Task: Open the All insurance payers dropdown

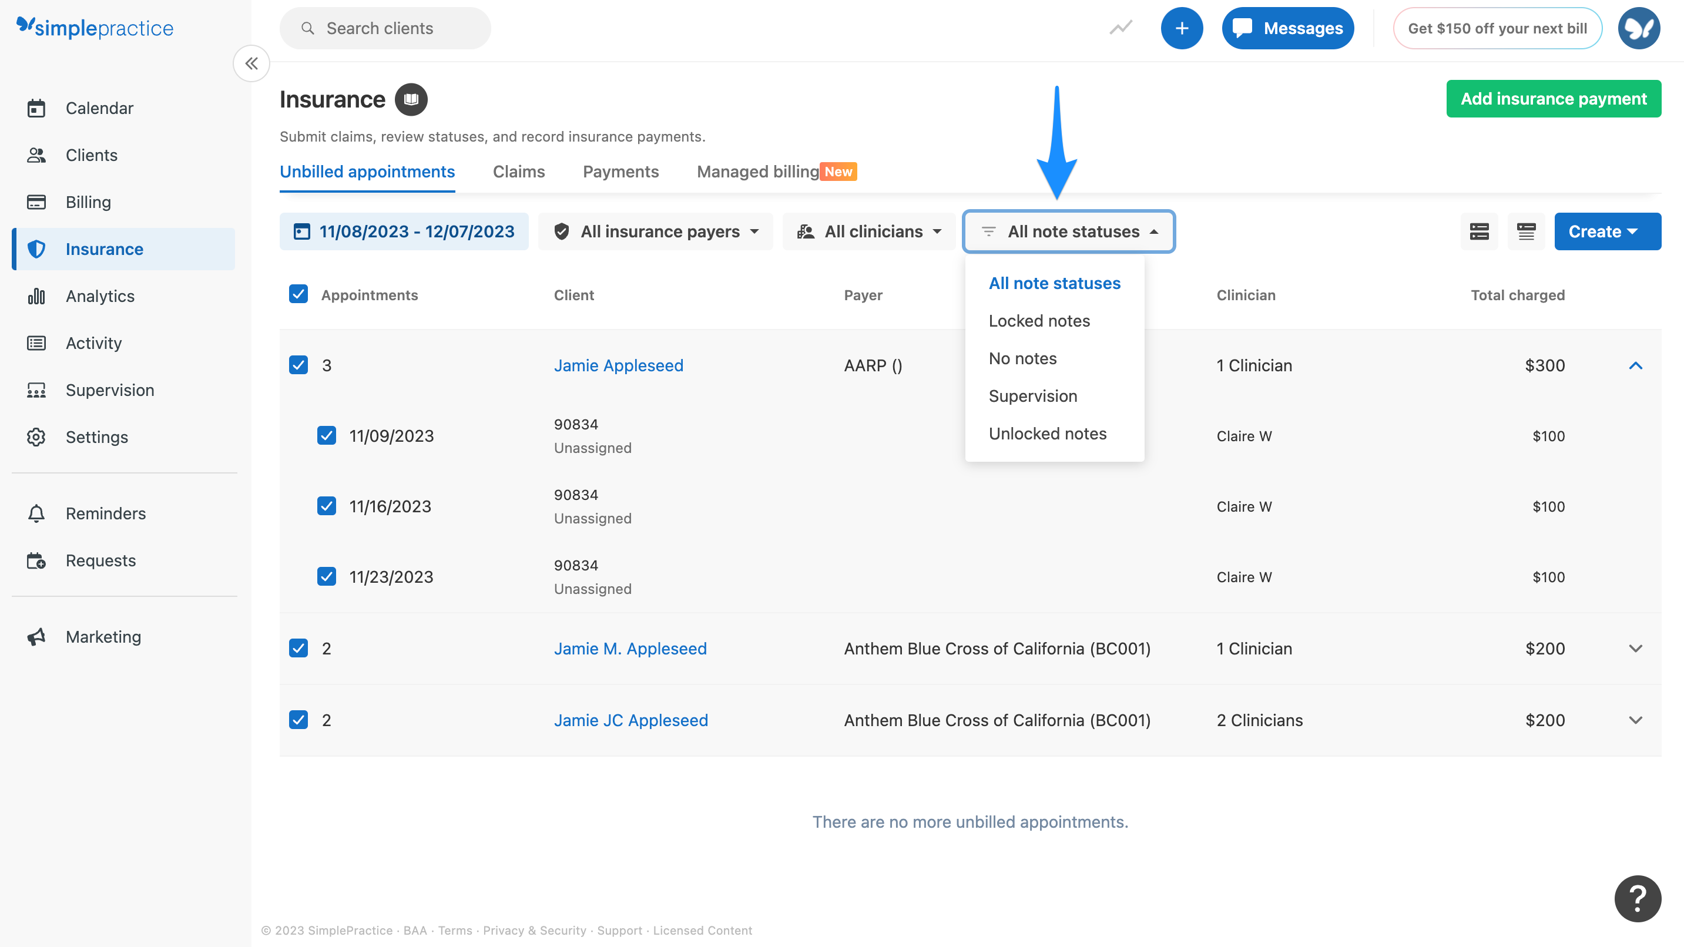Action: tap(656, 231)
